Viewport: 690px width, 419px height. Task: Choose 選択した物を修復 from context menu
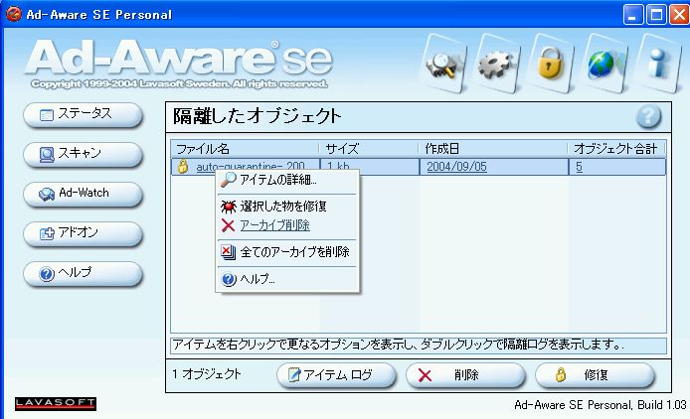point(287,206)
